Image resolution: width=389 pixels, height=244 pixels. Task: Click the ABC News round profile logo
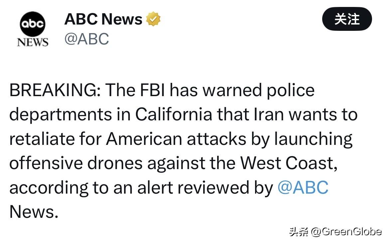click(x=32, y=25)
